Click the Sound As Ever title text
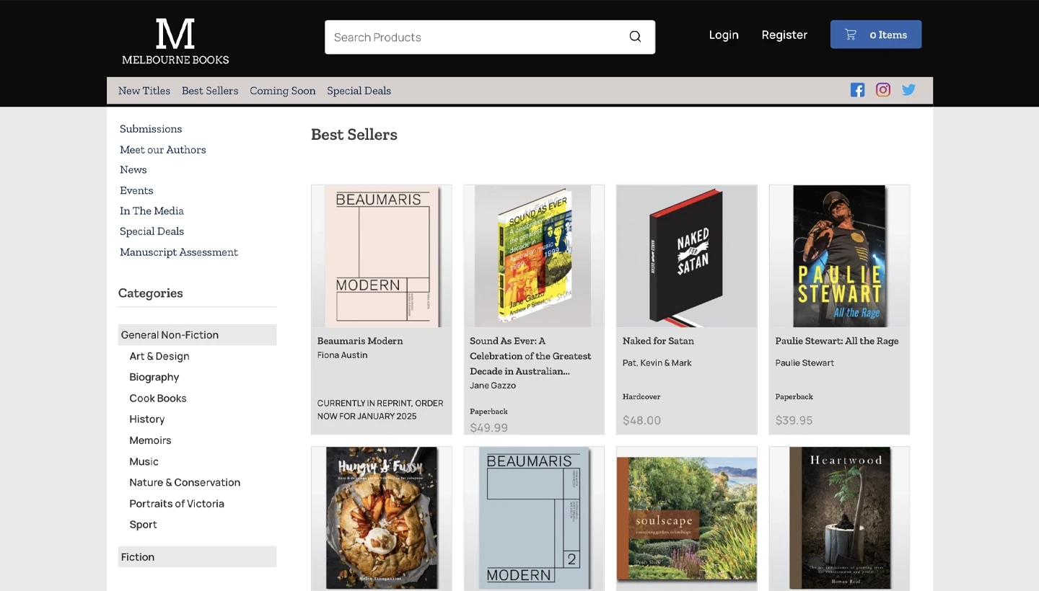 click(530, 356)
